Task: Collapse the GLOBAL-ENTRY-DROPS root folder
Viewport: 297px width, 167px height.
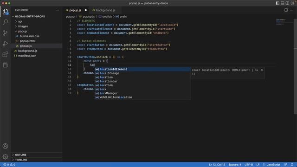Action: click(x=30, y=17)
